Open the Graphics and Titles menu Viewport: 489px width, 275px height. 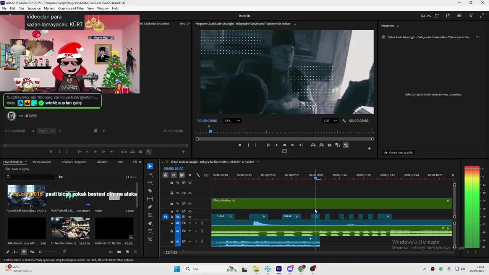(x=71, y=8)
